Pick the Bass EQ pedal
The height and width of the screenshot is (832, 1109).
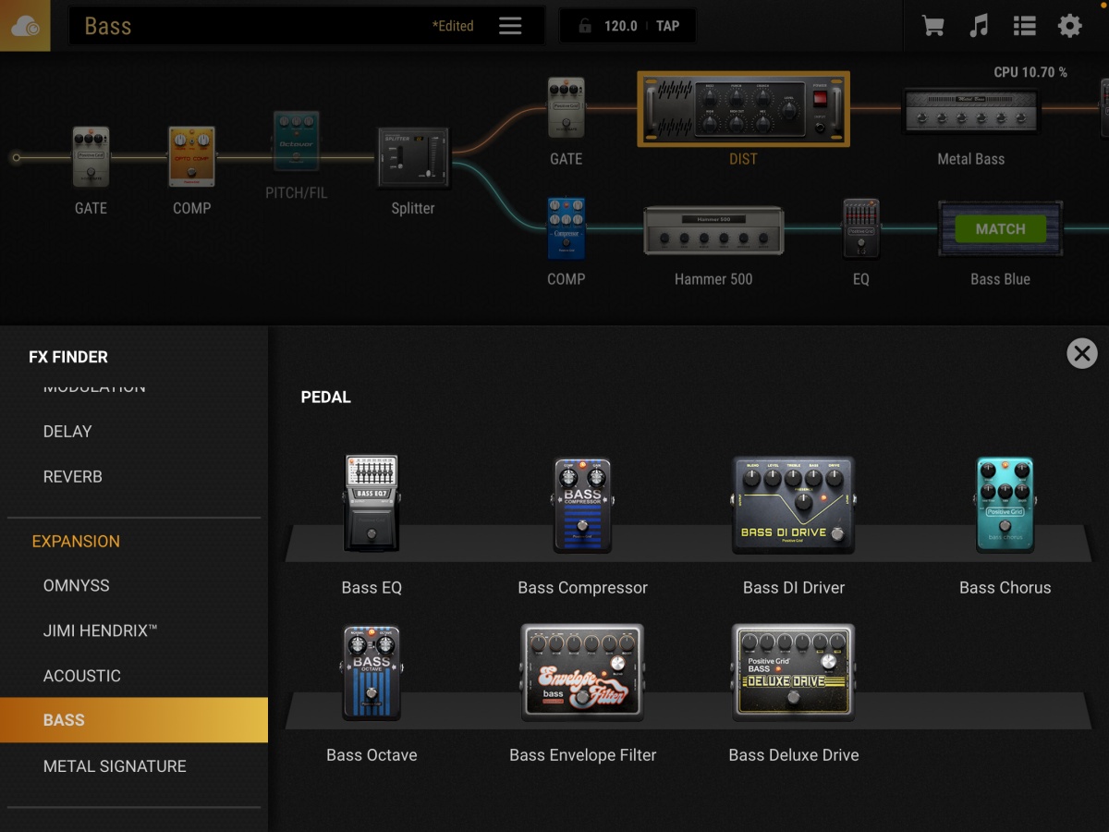[372, 504]
